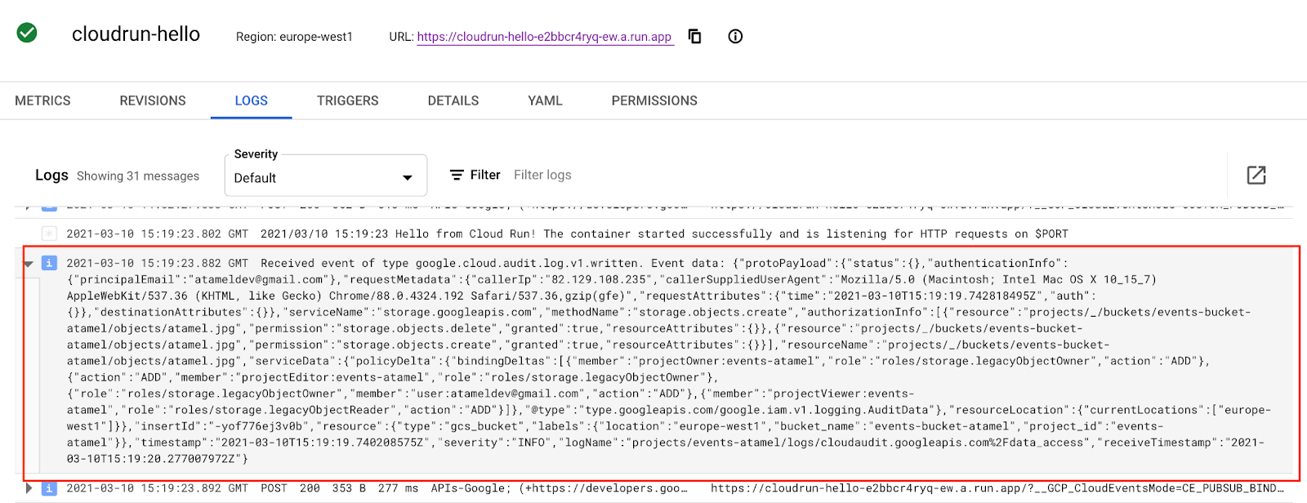Screen dimensions: 1307x503
Task: Click the green check status icon
Action: click(27, 33)
